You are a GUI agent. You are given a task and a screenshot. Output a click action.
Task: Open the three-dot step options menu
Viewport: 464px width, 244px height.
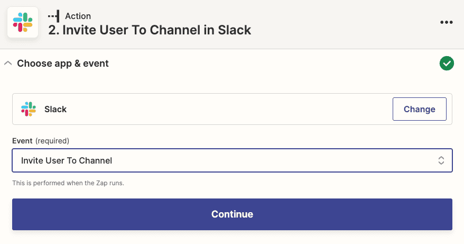pyautogui.click(x=446, y=22)
